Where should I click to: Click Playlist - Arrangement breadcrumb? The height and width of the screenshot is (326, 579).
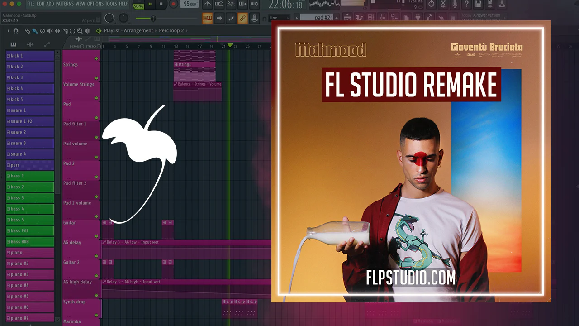point(128,31)
